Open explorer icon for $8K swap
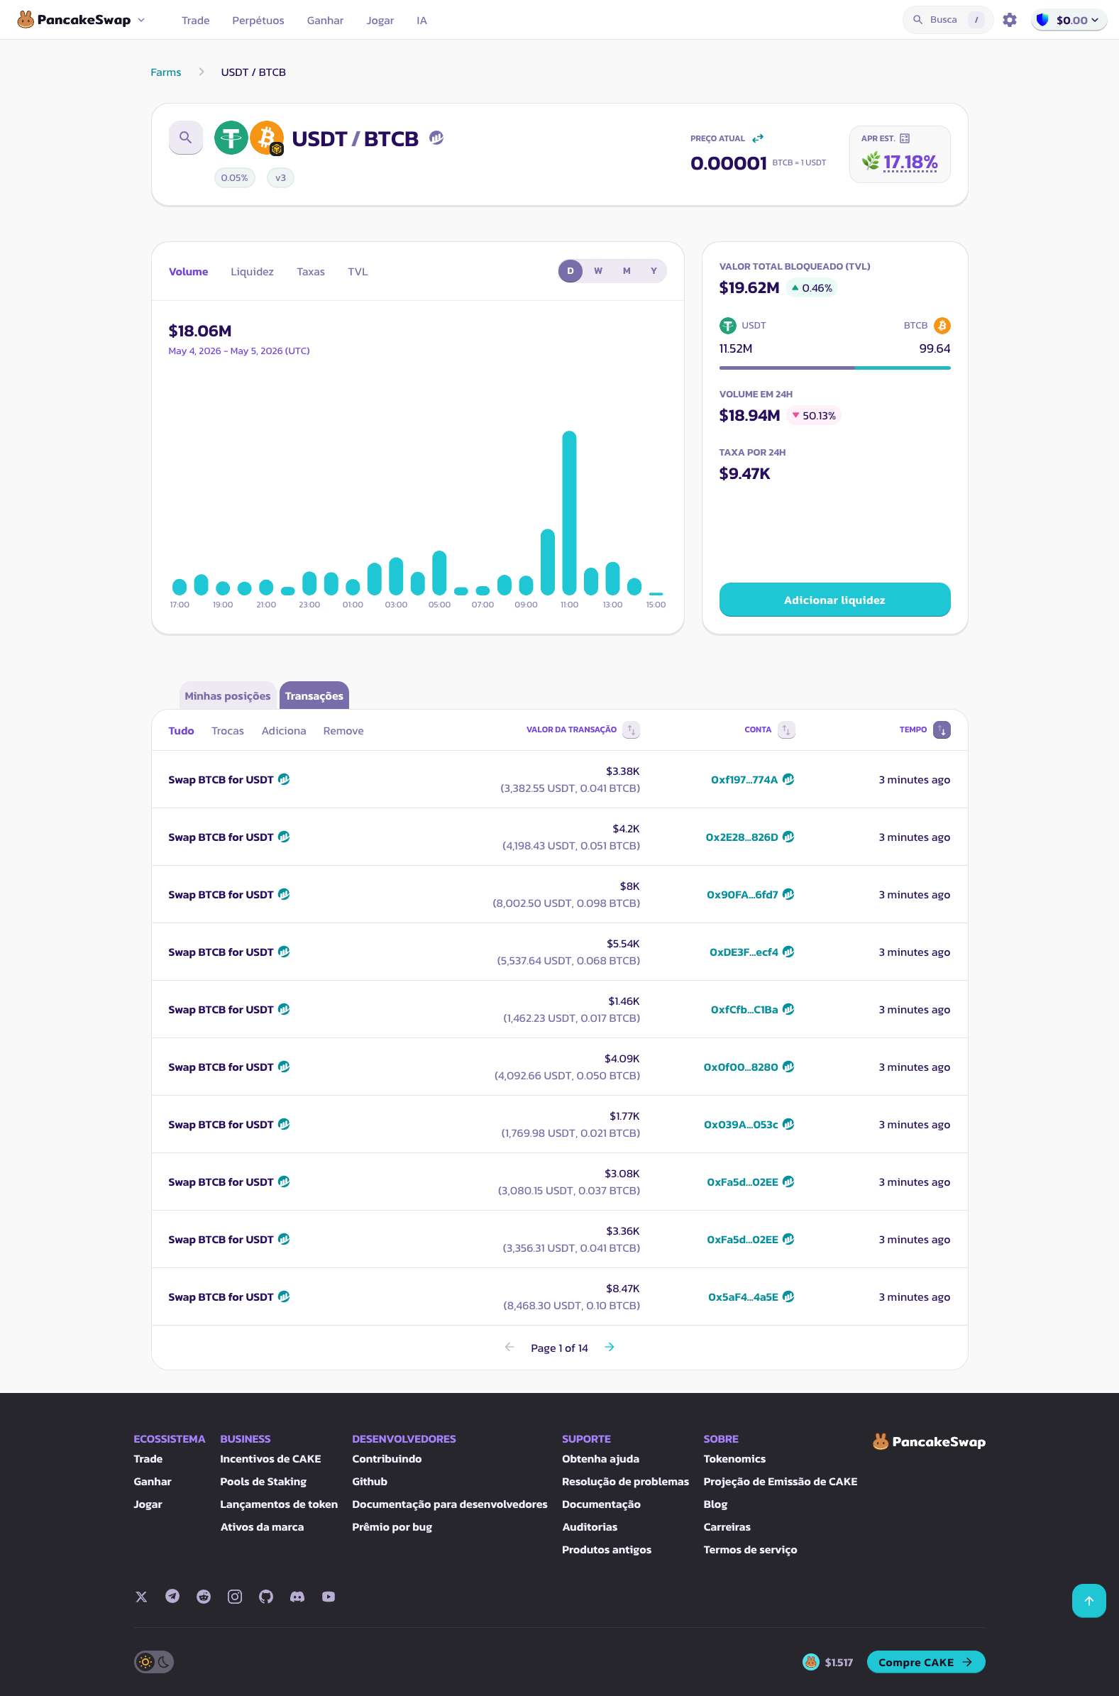The height and width of the screenshot is (1696, 1119). pos(284,894)
